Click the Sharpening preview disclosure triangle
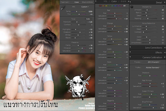Screen dimensions: 166x111 coord(163,7)
